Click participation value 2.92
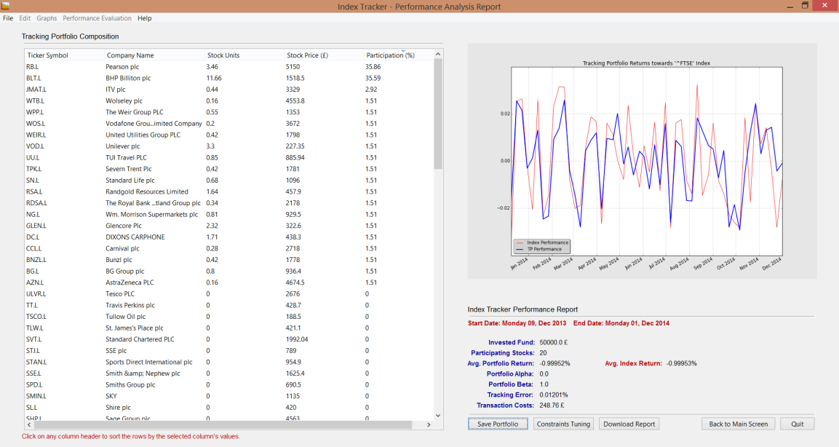 pyautogui.click(x=371, y=90)
